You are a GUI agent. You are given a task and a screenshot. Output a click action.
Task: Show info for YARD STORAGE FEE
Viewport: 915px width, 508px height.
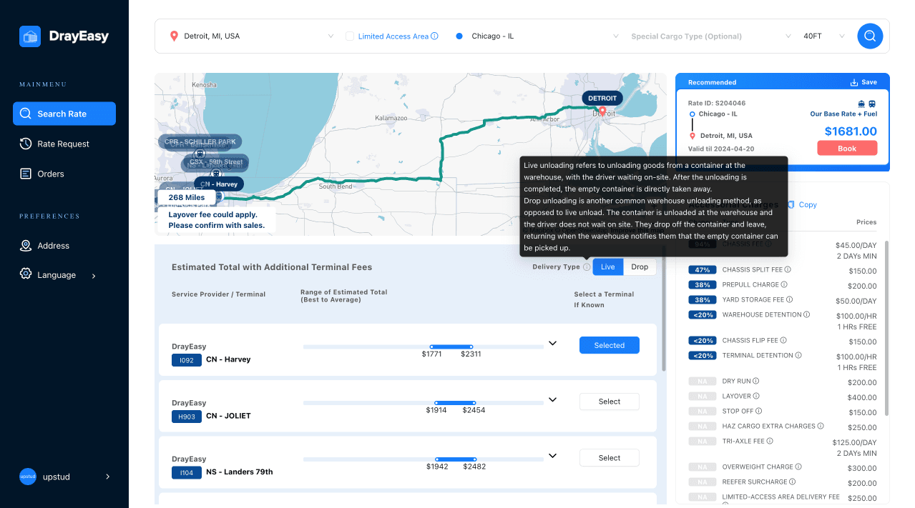point(790,299)
